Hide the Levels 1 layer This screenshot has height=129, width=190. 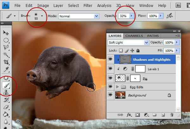[110, 69]
